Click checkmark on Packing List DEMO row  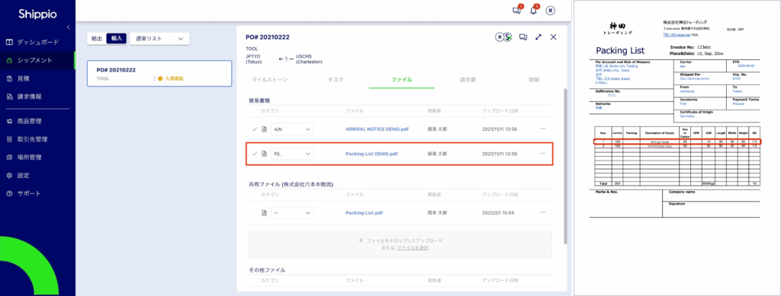click(x=255, y=154)
